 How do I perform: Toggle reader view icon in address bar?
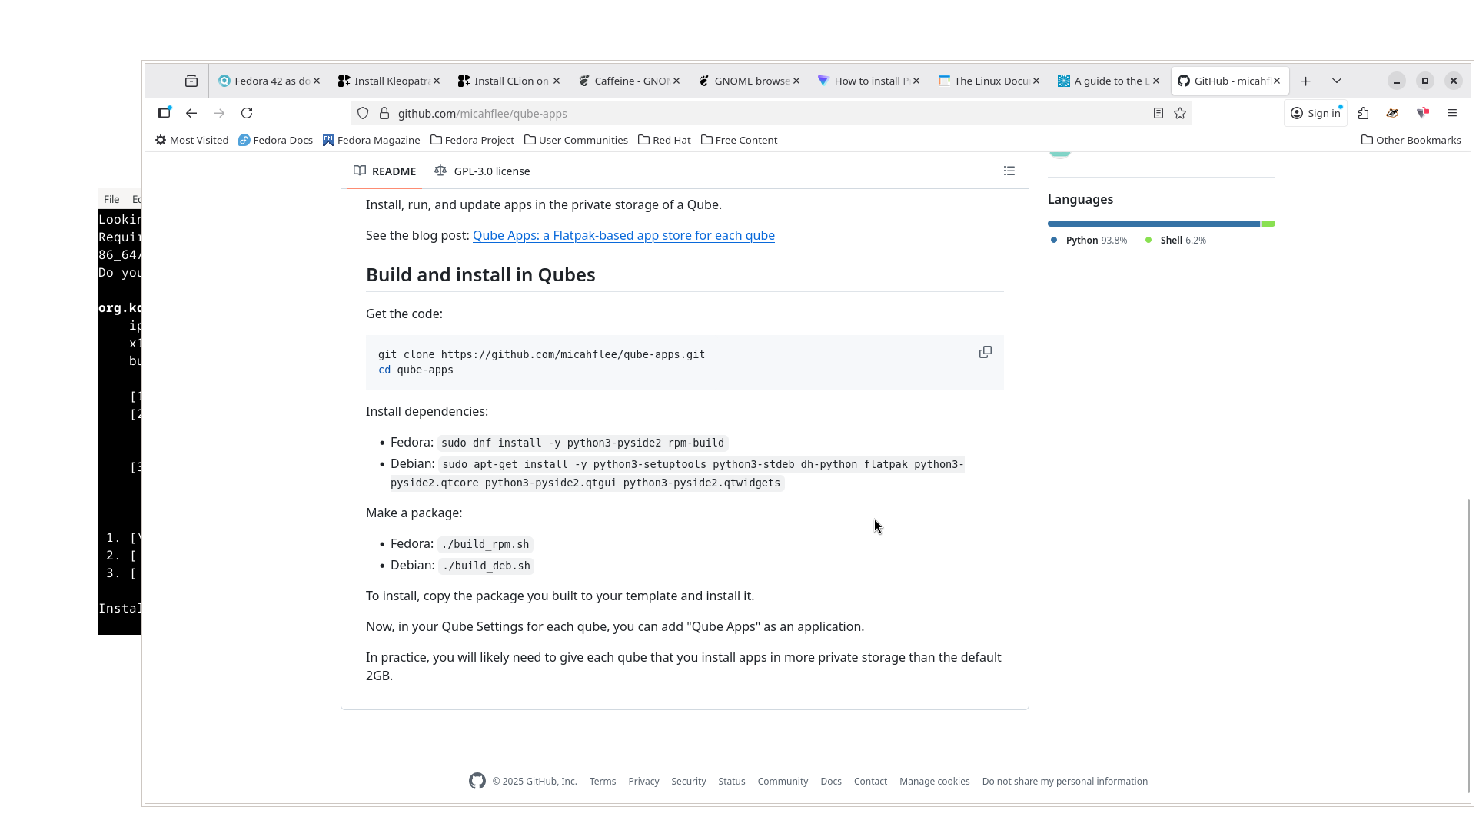tap(1158, 113)
